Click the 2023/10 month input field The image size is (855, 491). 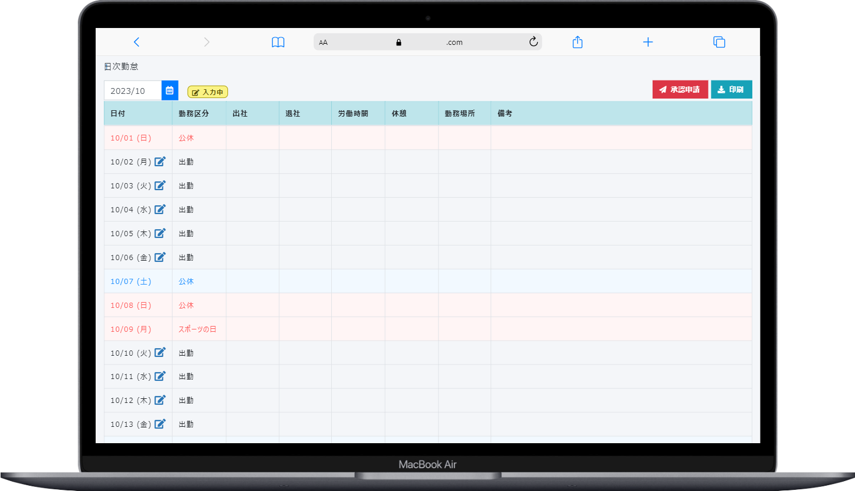coord(132,91)
